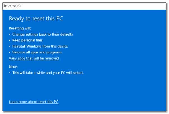This screenshot has height=114, width=169.
Task: Click the word Windows in the reinstall line
Action: (35, 46)
